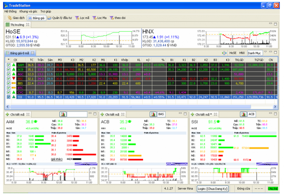Screen dimensions: 284x195
Task: Click chart icon in AAM detail panel
Action: pos(63,114)
